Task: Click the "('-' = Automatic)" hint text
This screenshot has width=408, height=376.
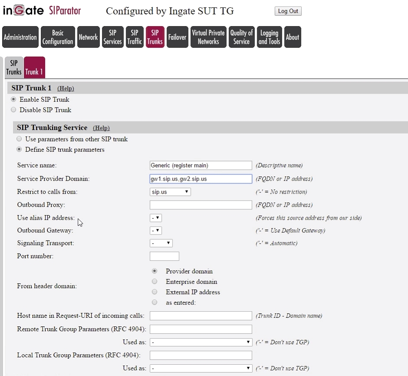Action: pos(277,243)
